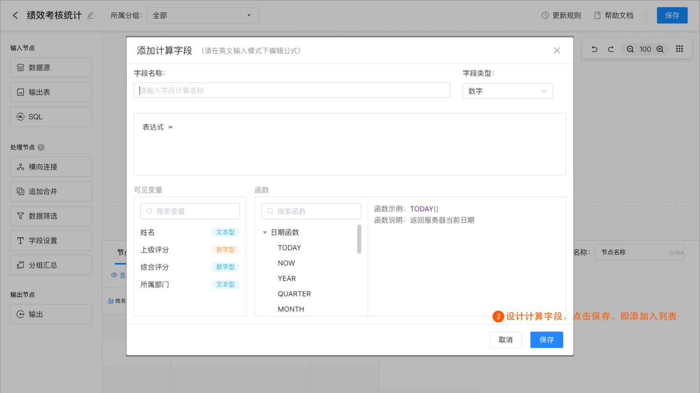Select the YEAR function
Viewport: 700px width, 393px height.
click(287, 278)
